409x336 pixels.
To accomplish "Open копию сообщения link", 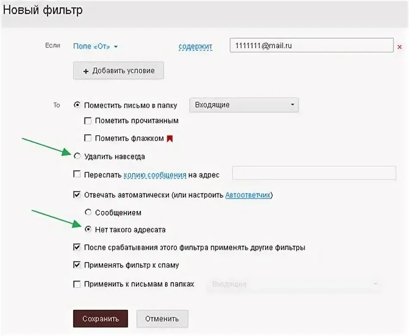I will (155, 175).
